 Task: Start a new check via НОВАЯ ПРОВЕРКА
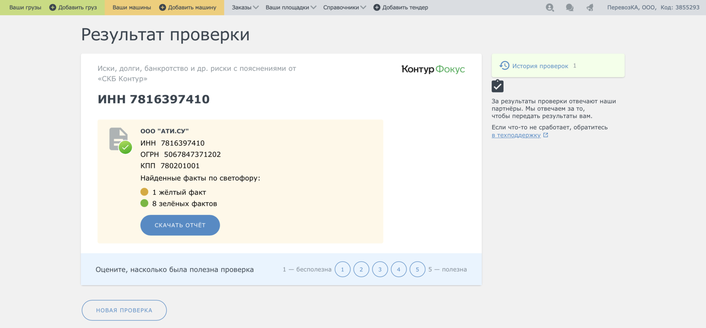pyautogui.click(x=124, y=310)
